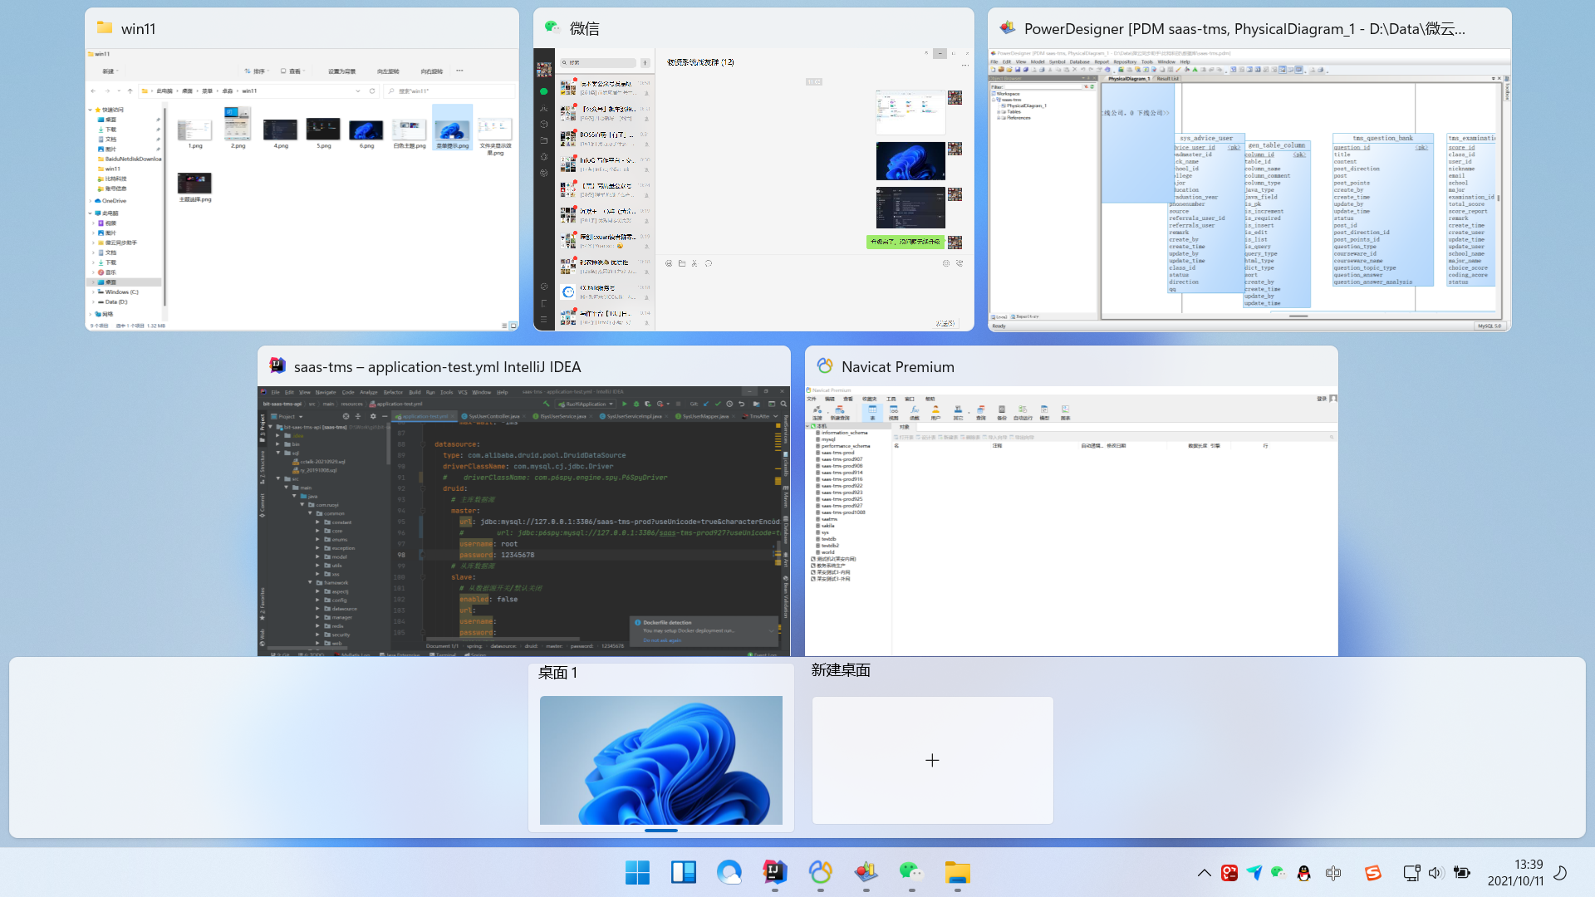Viewport: 1595px width, 897px height.
Task: Click the focus assist moon icon
Action: (1560, 873)
